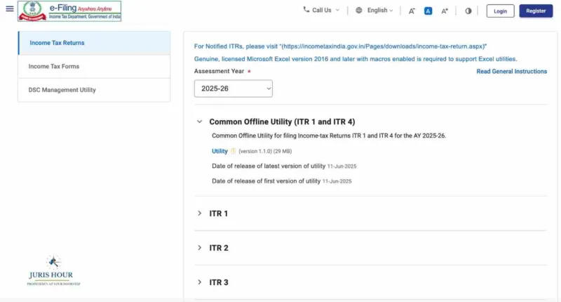Image resolution: width=561 pixels, height=302 pixels.
Task: Select Income Tax Forms sidebar item
Action: pyautogui.click(x=94, y=67)
